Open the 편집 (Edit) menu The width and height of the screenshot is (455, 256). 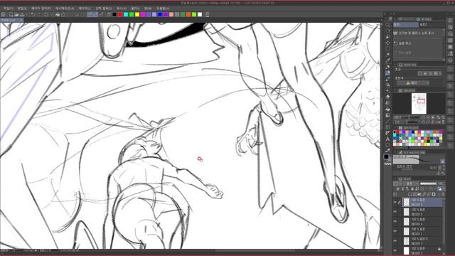click(22, 9)
